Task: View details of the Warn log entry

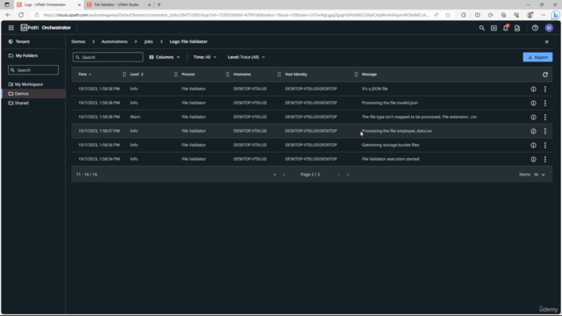Action: coord(533,117)
